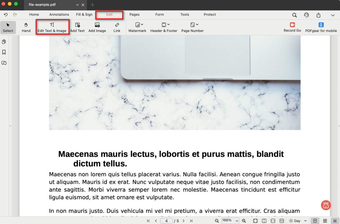
Task: Choose Edit Text & Image tool
Action: (x=52, y=28)
